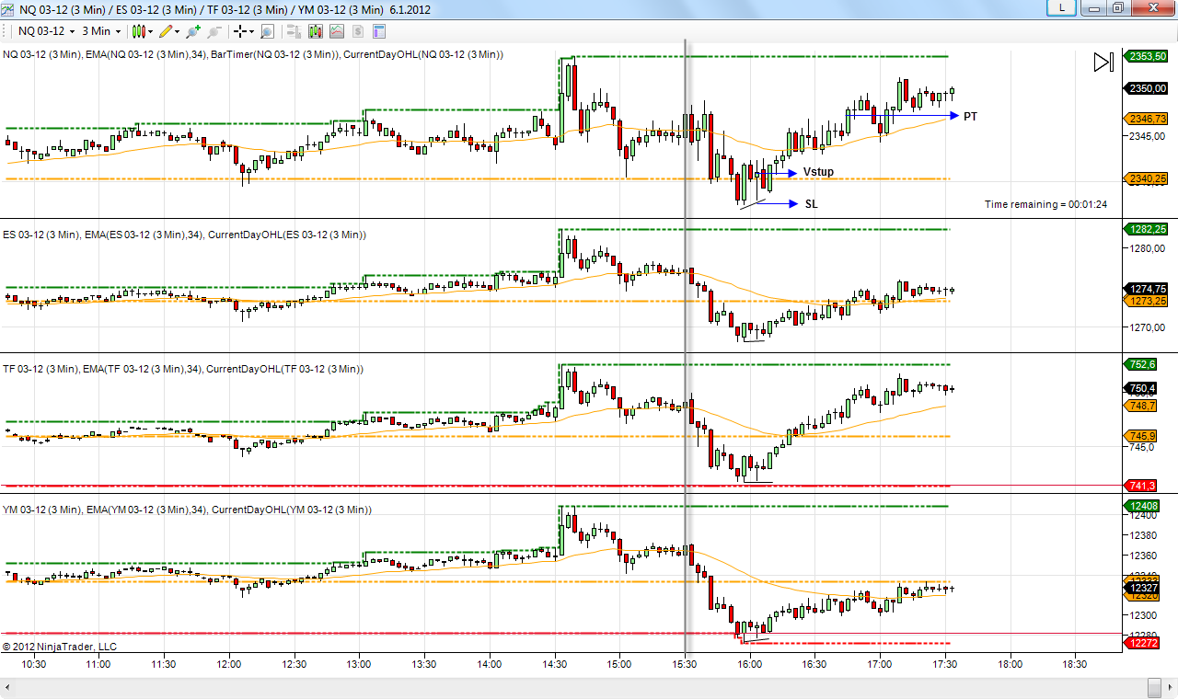Select the PT text annotation

coord(970,117)
